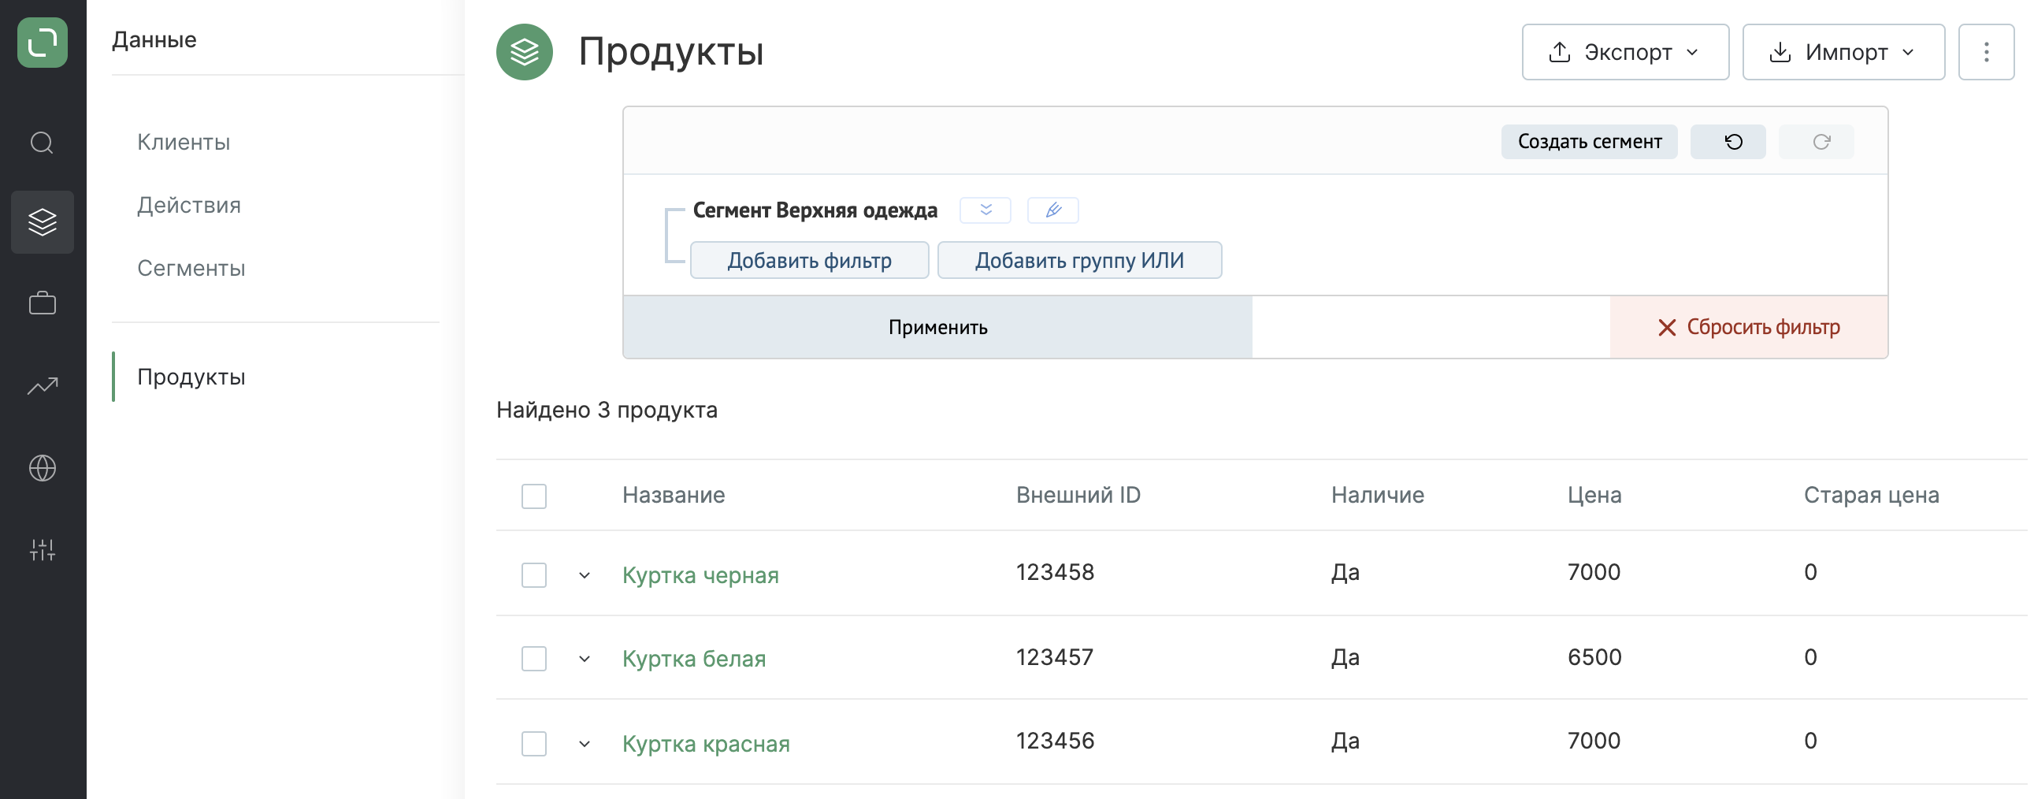Screen dimensions: 2034x799
Task: Check the Куртка белая row checkbox
Action: 534,659
